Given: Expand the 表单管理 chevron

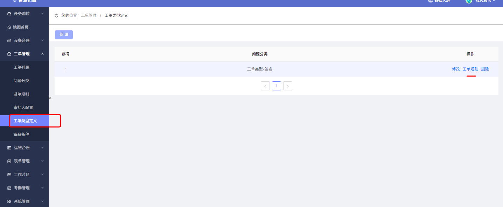Looking at the screenshot, I should click(42, 161).
